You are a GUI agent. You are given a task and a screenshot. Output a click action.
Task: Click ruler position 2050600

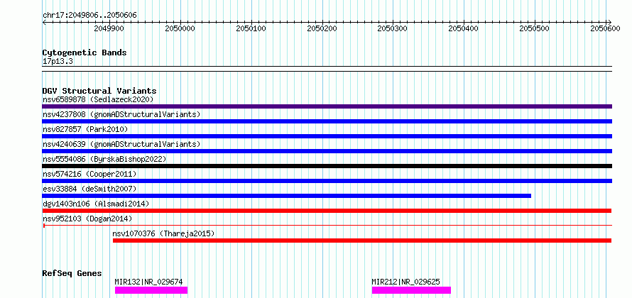[x=606, y=28]
